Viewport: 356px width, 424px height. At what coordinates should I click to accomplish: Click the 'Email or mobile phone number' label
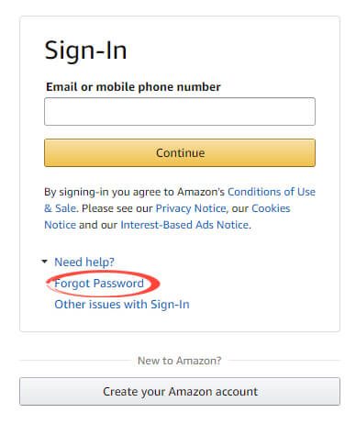point(133,87)
